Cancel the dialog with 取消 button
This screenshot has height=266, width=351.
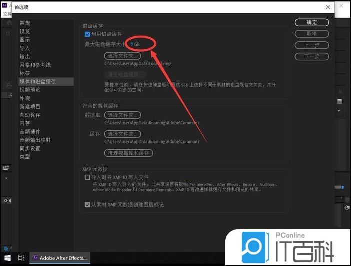[312, 34]
